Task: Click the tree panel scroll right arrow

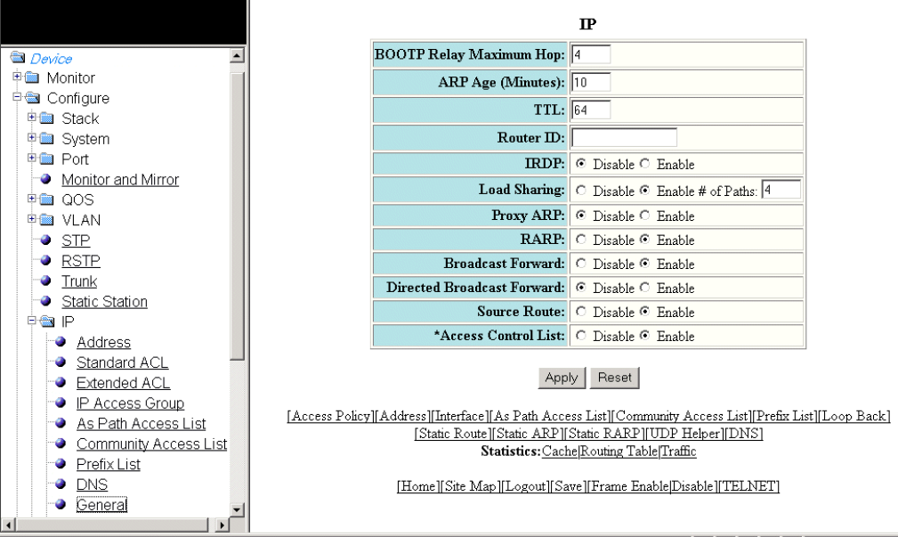Action: coord(222,524)
